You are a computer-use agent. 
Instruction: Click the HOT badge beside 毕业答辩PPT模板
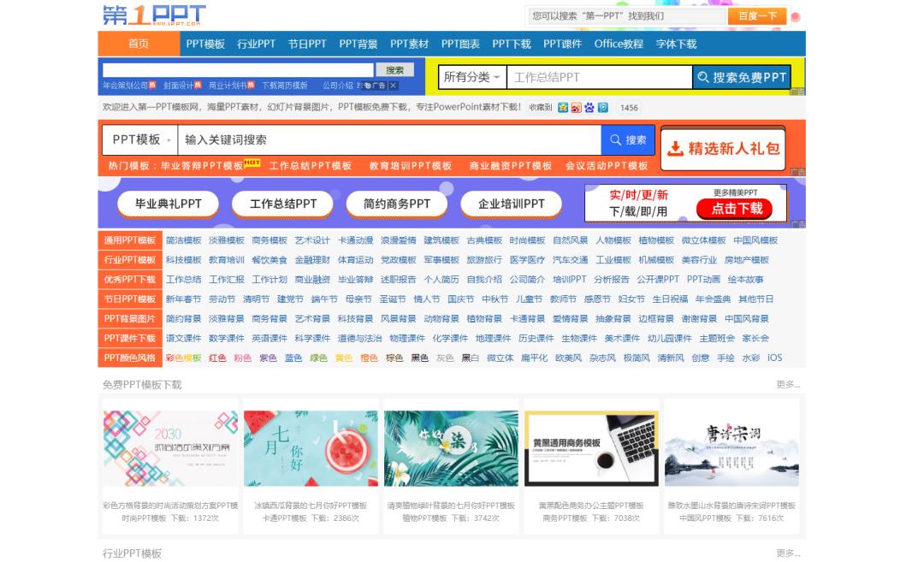(x=252, y=162)
